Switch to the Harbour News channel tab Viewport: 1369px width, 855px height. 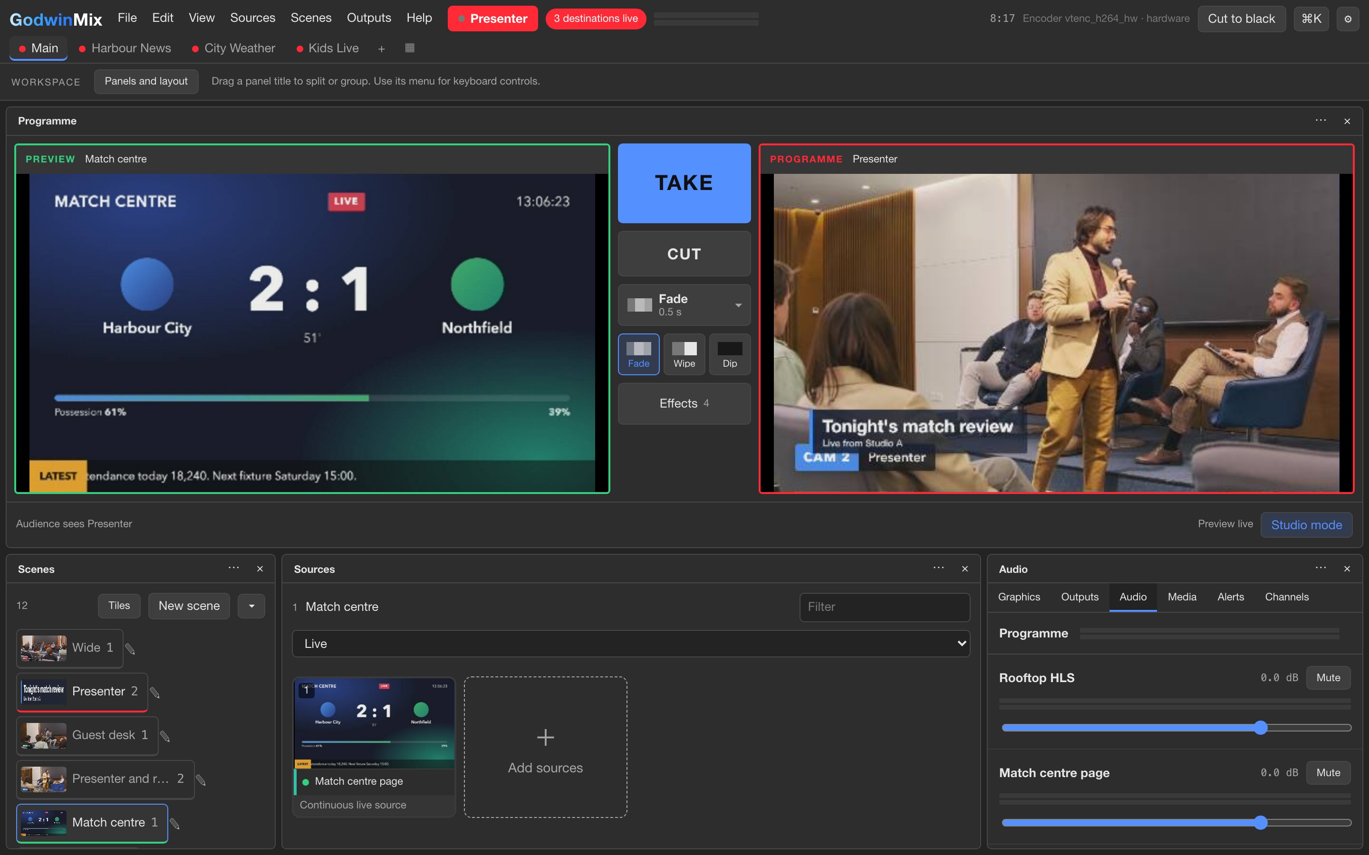[x=125, y=48]
